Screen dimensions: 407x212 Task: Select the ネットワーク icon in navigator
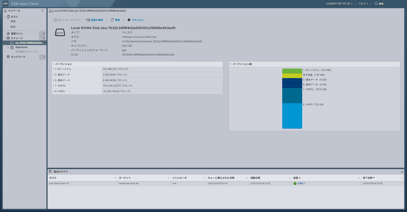tap(8, 57)
